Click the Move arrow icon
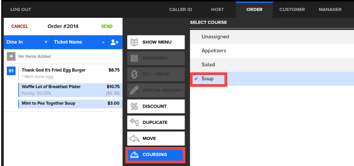The image size is (354, 166). pos(134,139)
